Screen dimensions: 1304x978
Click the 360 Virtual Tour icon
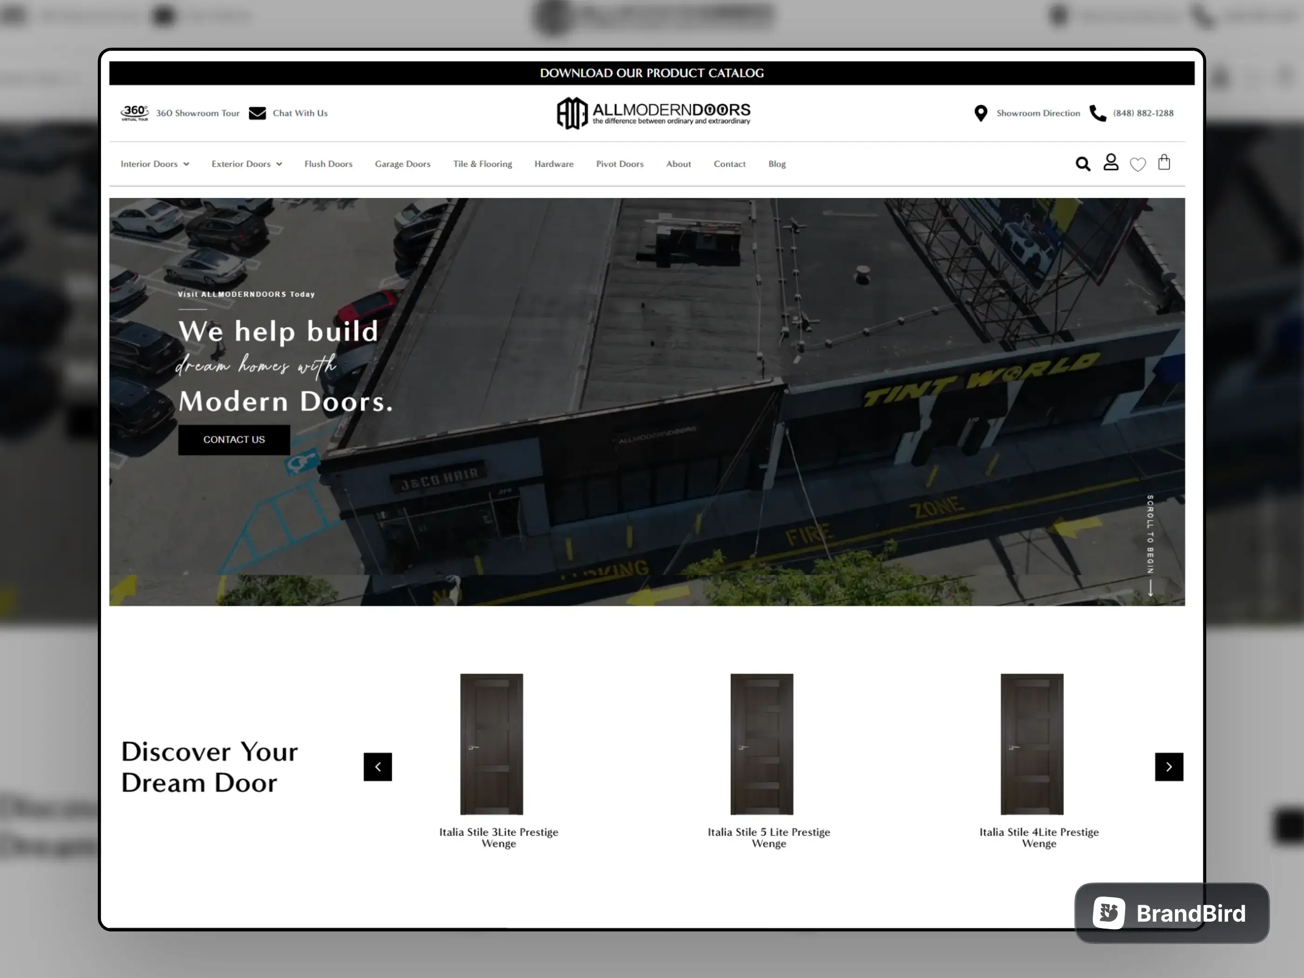point(135,112)
